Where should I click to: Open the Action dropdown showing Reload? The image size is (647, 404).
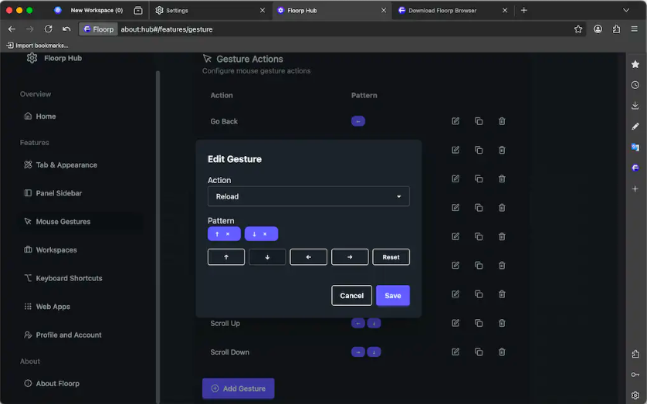pyautogui.click(x=308, y=196)
